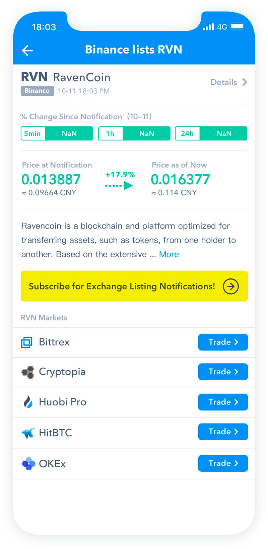Viewport: 268px width, 549px height.
Task: Click % Change Since Notification label
Action: 71,116
